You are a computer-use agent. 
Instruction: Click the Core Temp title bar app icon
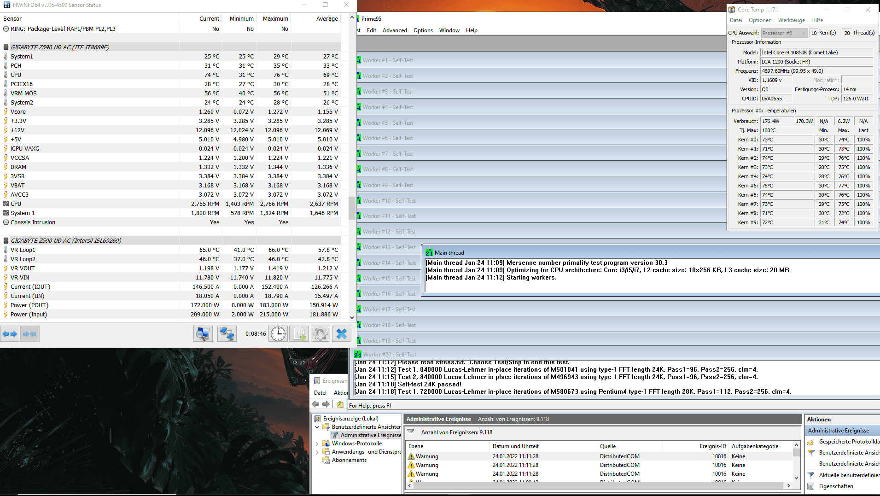point(732,9)
